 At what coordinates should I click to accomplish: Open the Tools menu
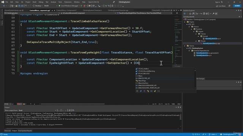[x=60, y=2]
